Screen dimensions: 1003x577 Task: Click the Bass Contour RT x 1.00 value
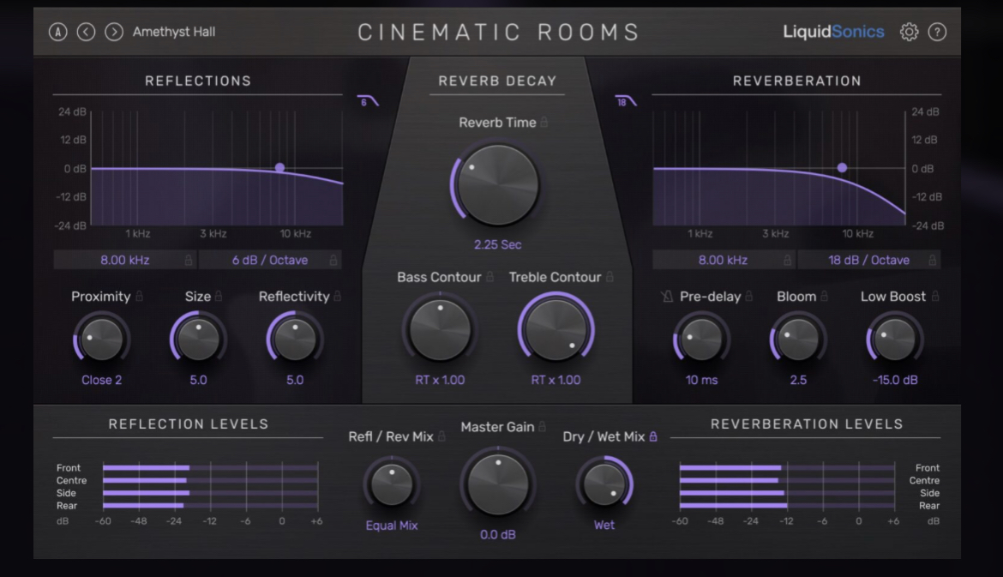[440, 380]
